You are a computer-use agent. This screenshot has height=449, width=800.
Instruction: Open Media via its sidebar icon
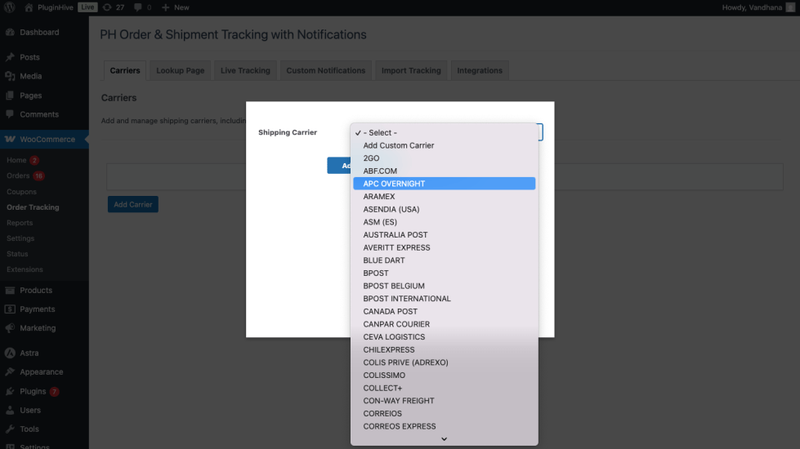[x=10, y=76]
